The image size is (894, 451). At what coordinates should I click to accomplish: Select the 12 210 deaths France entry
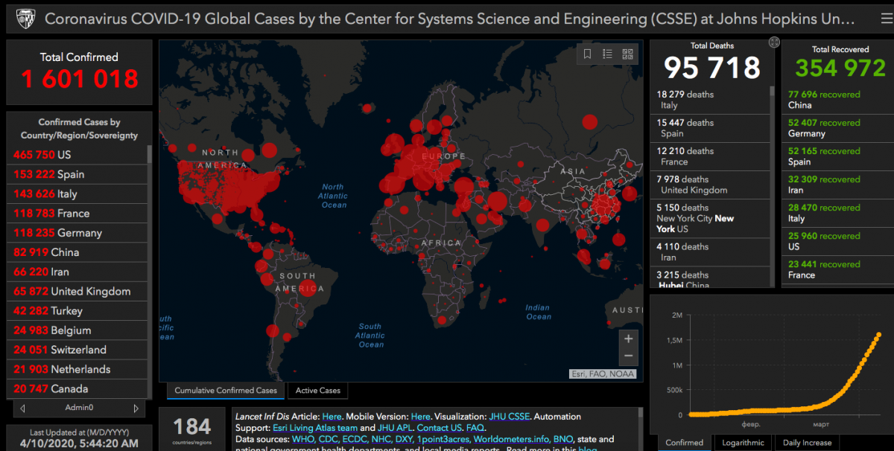click(711, 156)
